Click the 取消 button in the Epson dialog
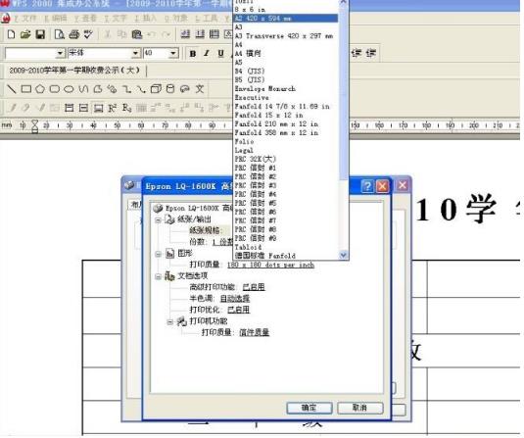Viewport: 524px width, 438px height. point(359,408)
